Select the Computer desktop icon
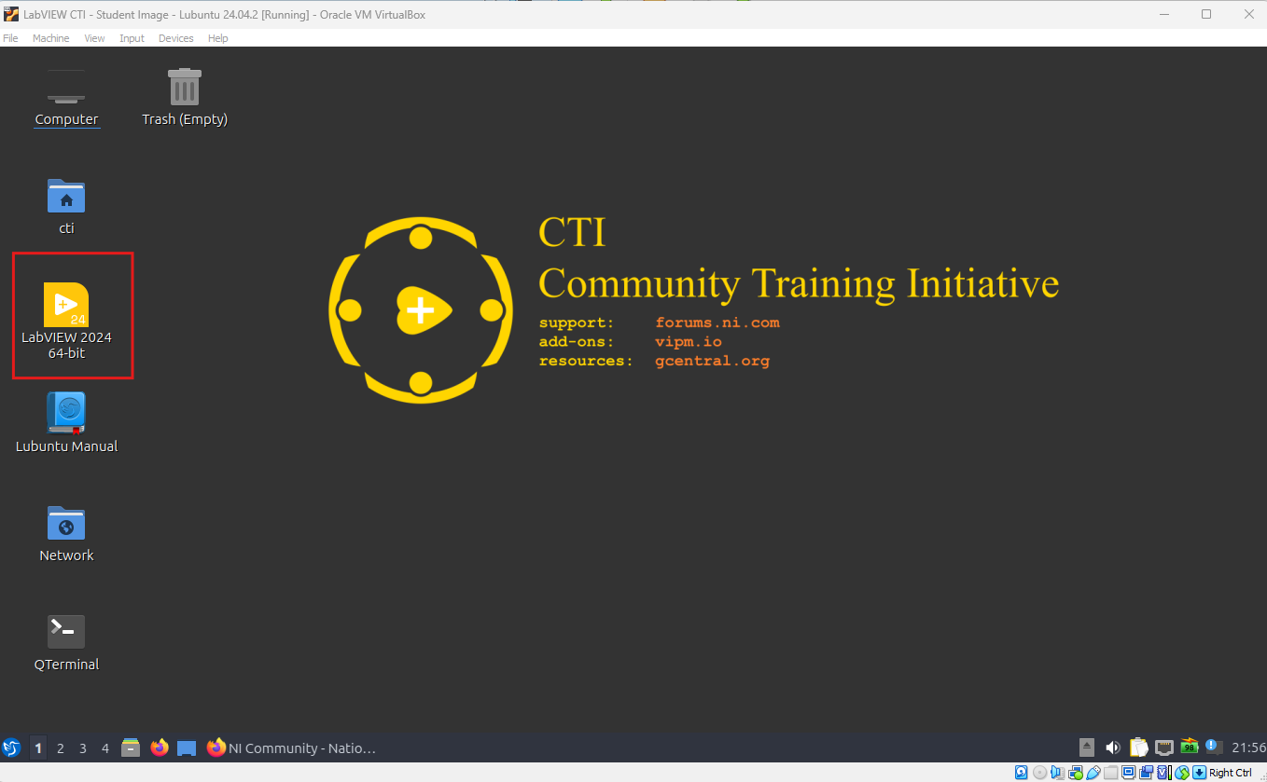The image size is (1267, 782). 66,98
